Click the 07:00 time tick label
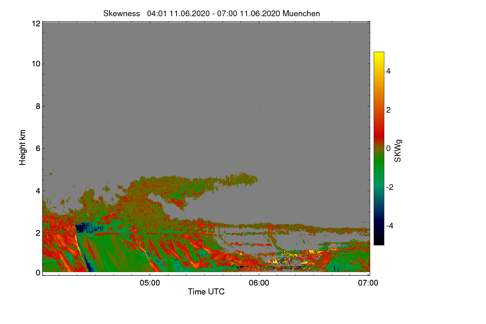 368,283
